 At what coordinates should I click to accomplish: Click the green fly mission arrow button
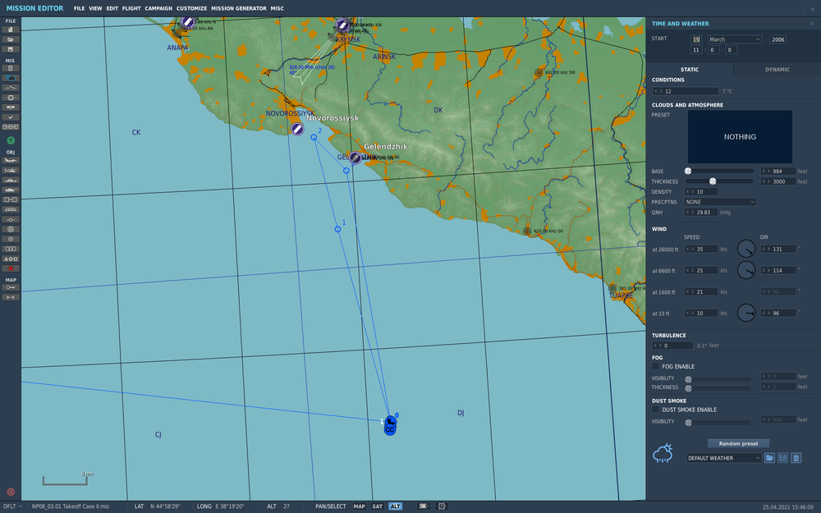pos(11,140)
